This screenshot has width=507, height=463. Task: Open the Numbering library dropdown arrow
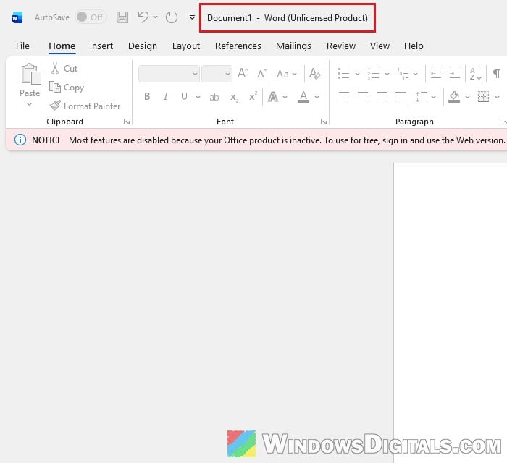[387, 74]
